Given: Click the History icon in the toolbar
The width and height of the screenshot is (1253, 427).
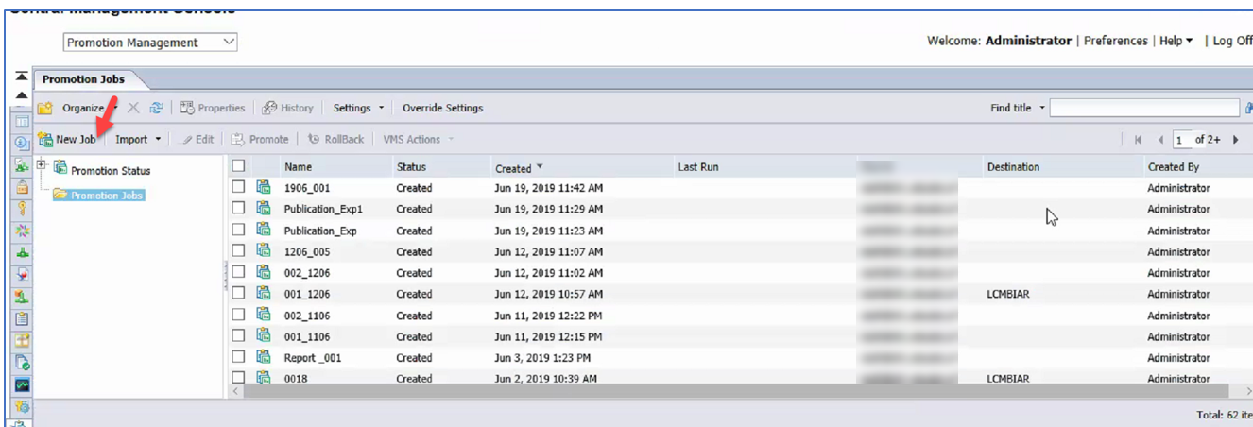Looking at the screenshot, I should (x=269, y=108).
